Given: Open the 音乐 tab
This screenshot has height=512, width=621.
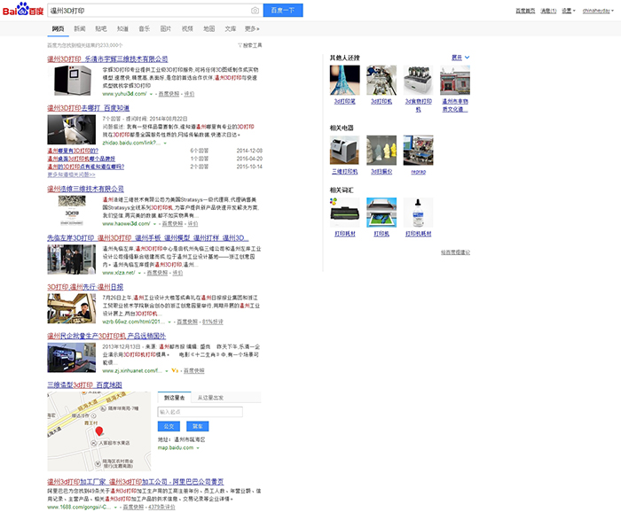Looking at the screenshot, I should [x=144, y=28].
